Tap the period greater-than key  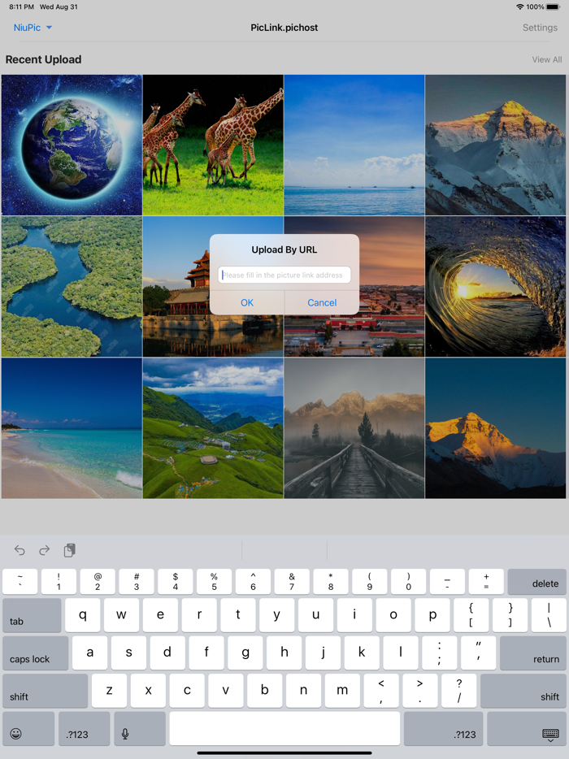[420, 691]
